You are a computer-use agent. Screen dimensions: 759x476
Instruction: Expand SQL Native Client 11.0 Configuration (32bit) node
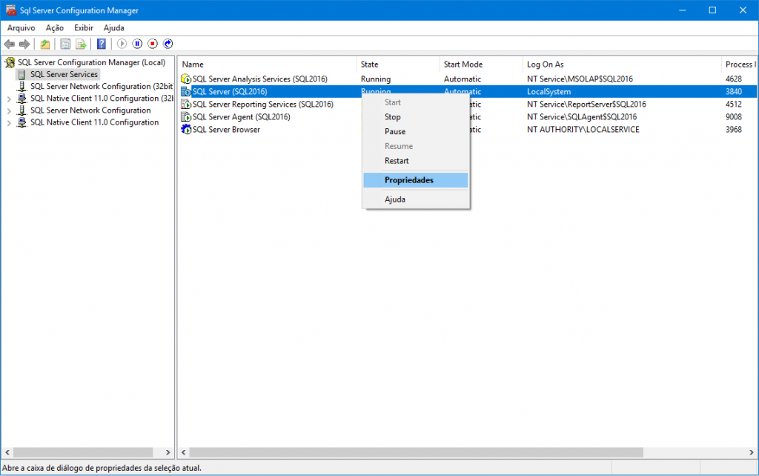9,99
